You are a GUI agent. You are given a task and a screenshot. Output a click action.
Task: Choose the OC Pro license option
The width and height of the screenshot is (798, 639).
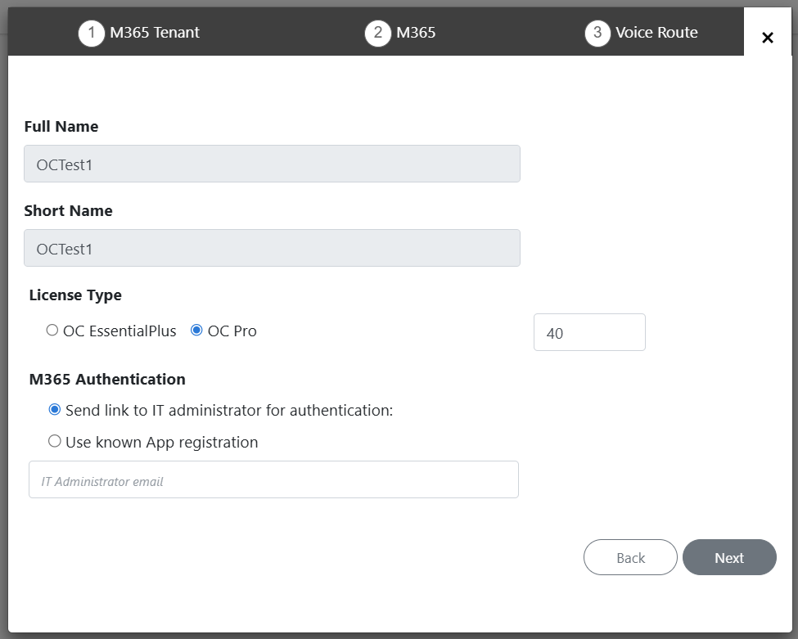pyautogui.click(x=196, y=331)
